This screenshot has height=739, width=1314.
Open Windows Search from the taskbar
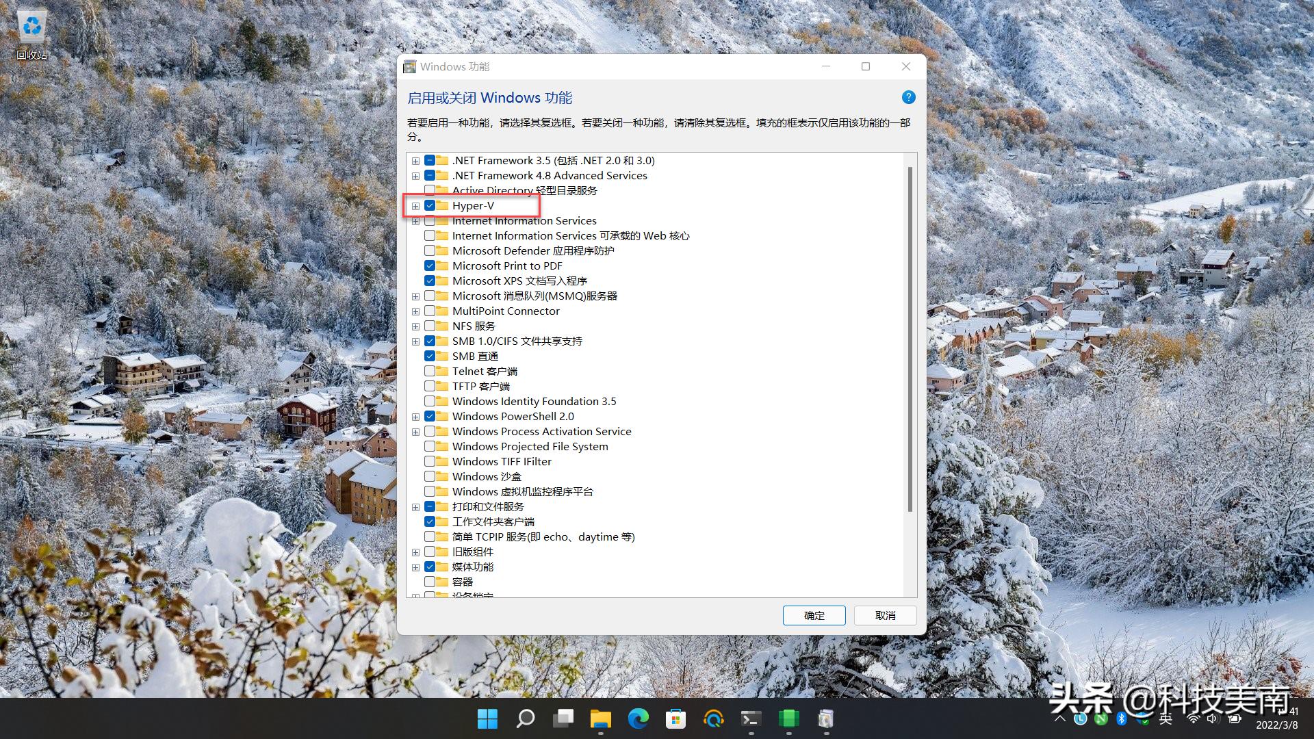pyautogui.click(x=525, y=719)
